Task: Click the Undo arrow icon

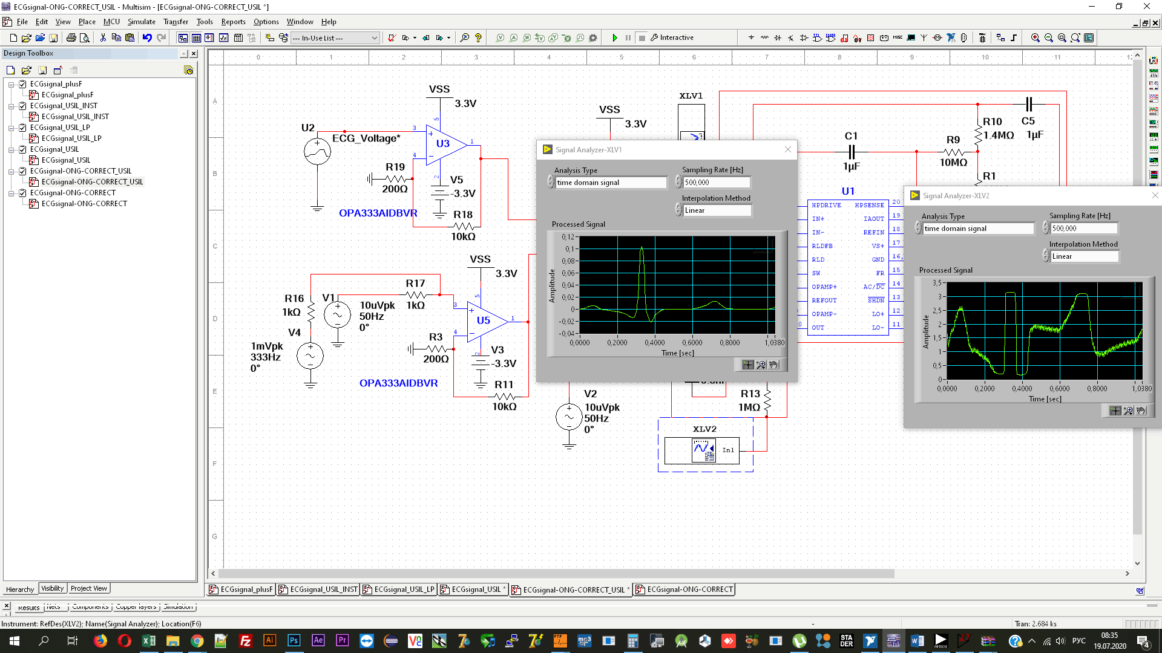Action: 147,37
